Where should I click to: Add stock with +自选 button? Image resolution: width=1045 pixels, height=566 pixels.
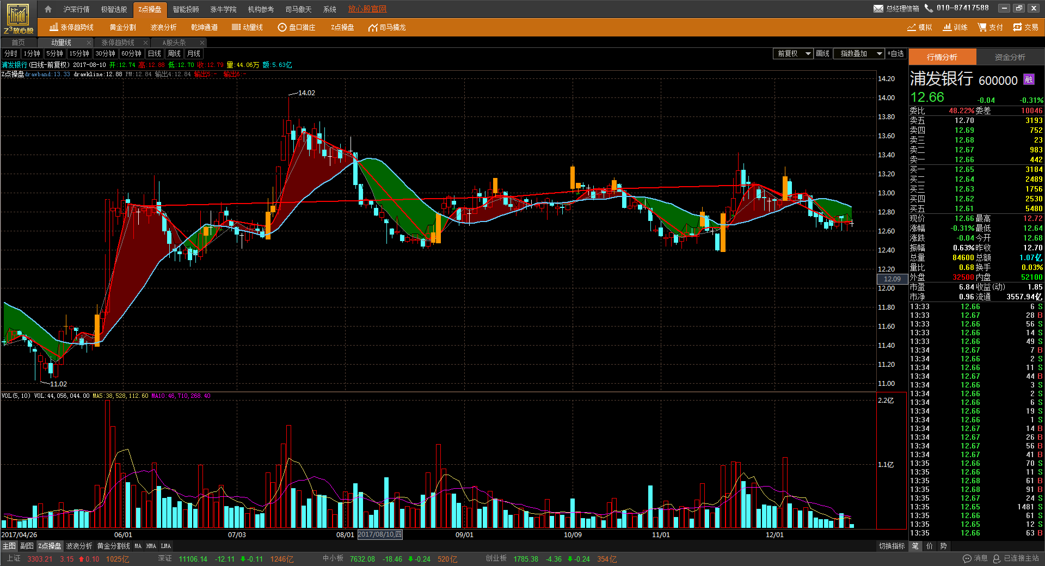tap(895, 53)
